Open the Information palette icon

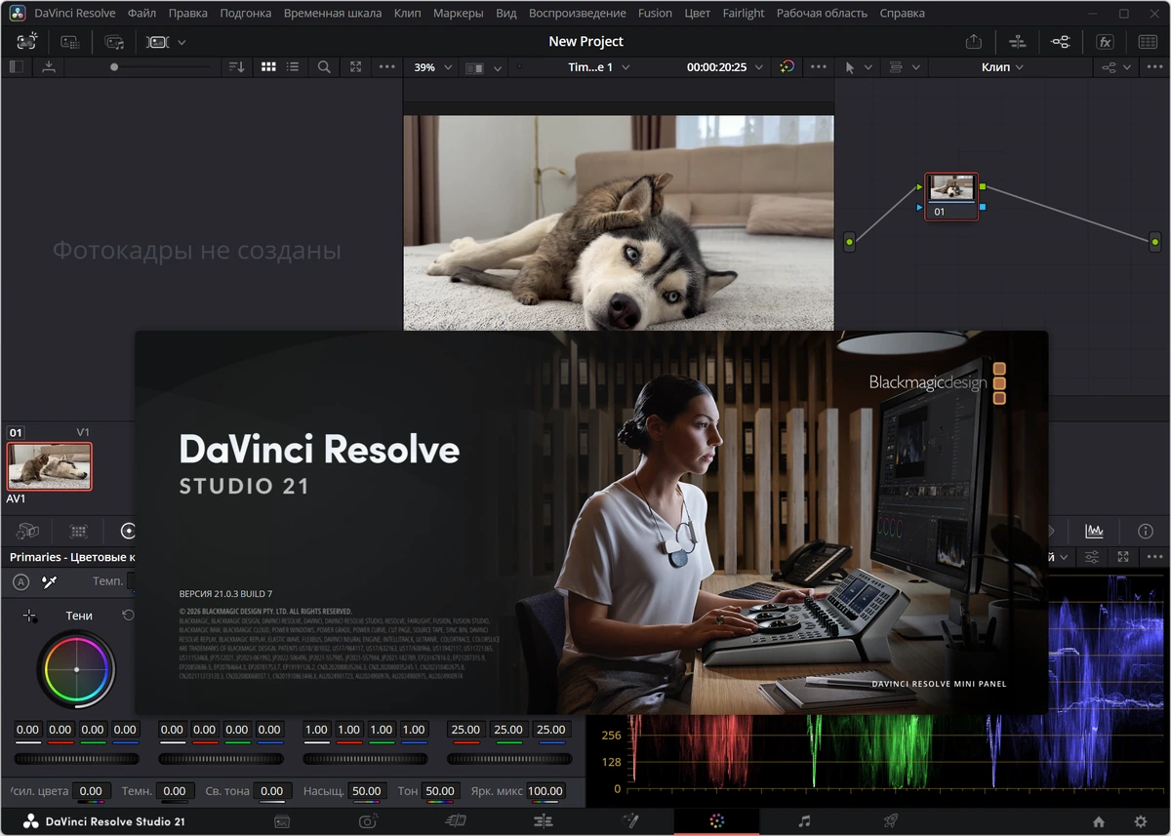(x=1146, y=532)
